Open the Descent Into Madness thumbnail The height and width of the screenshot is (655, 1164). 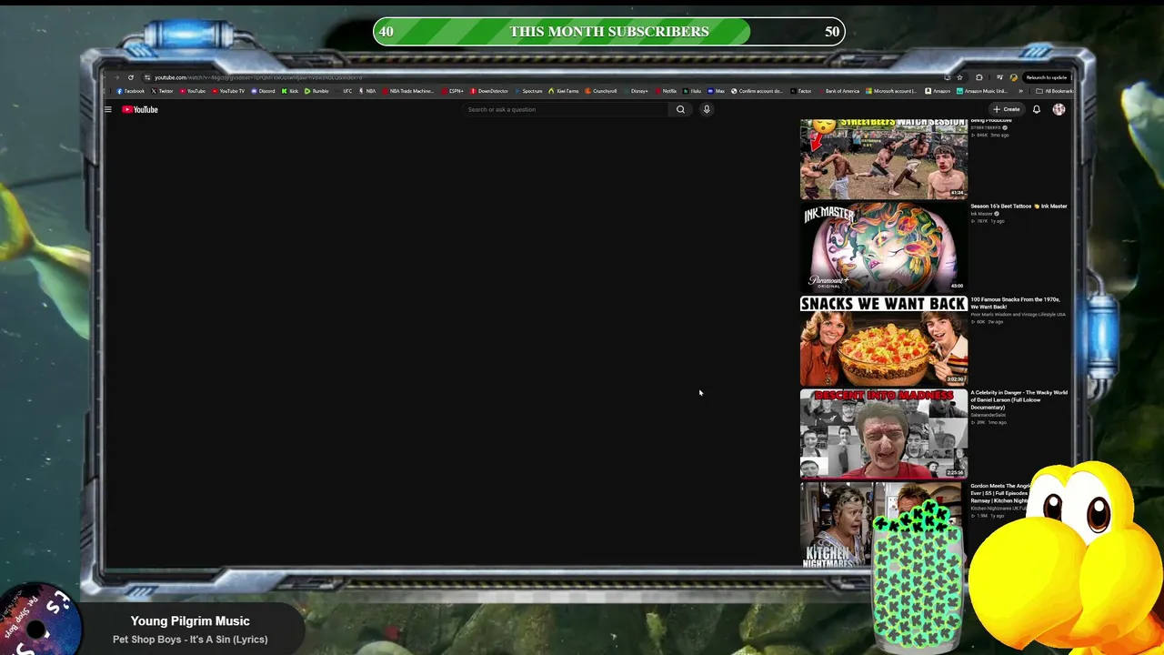[884, 433]
